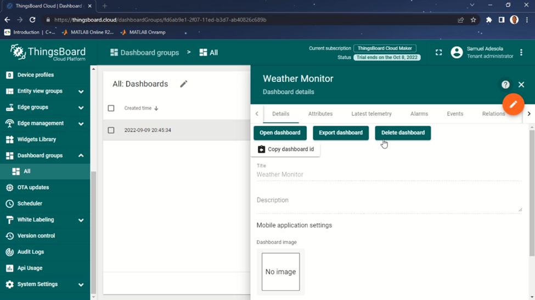Collapse Dashboard groups submenu

(x=81, y=155)
